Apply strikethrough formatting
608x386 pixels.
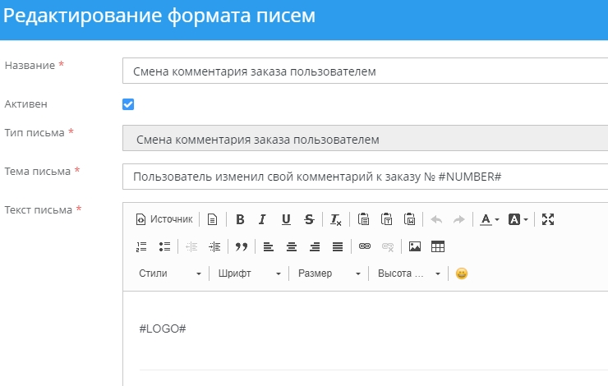(x=309, y=219)
